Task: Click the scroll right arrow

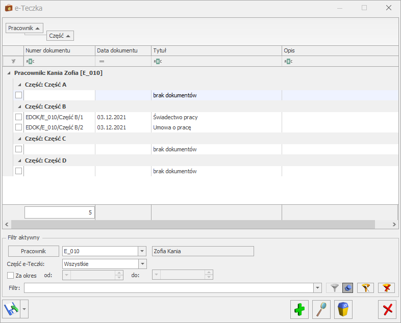Action: coord(394,225)
